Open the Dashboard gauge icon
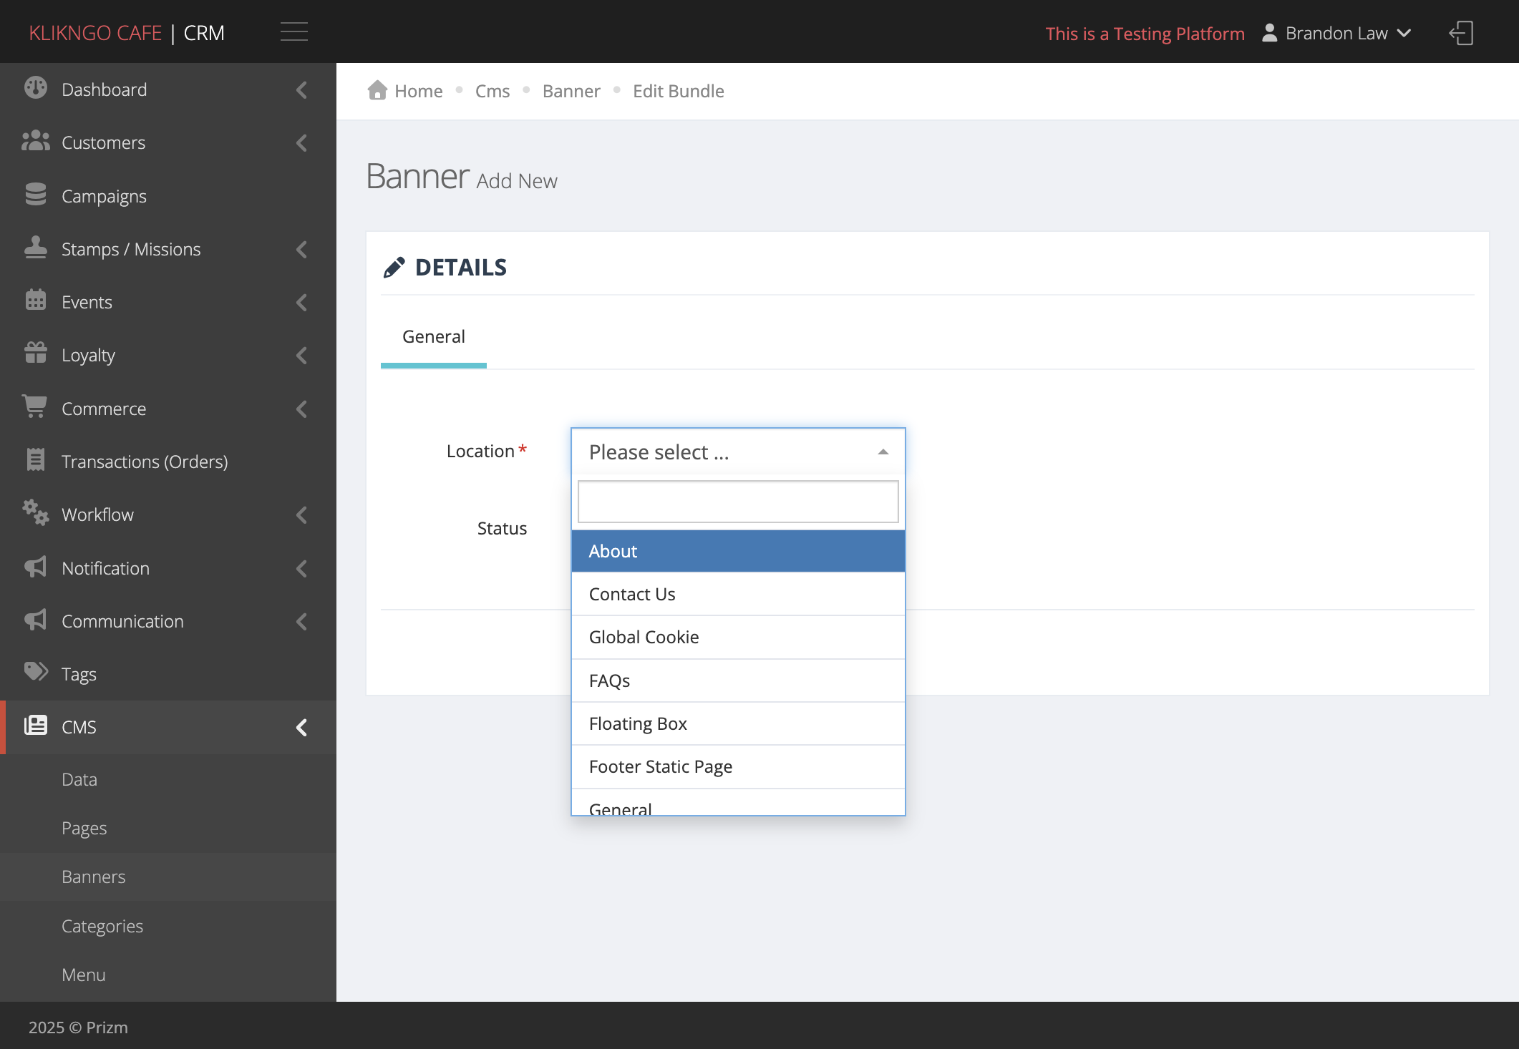 point(35,88)
